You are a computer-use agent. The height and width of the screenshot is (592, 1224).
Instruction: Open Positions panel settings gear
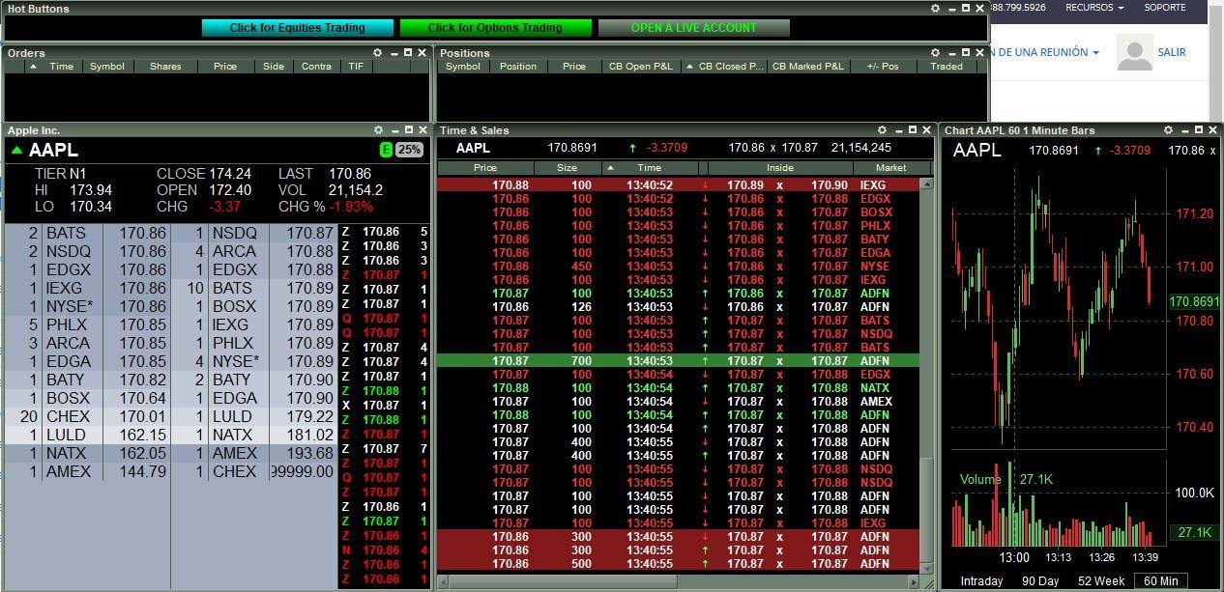935,52
